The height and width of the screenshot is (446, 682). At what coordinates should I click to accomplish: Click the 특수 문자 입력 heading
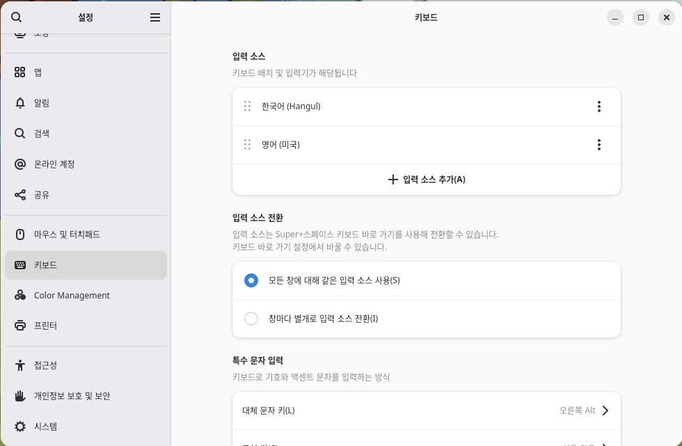click(257, 360)
